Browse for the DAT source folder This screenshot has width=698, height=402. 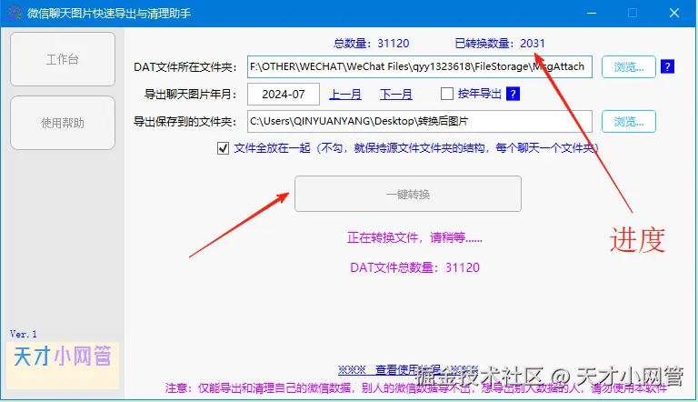click(x=629, y=67)
